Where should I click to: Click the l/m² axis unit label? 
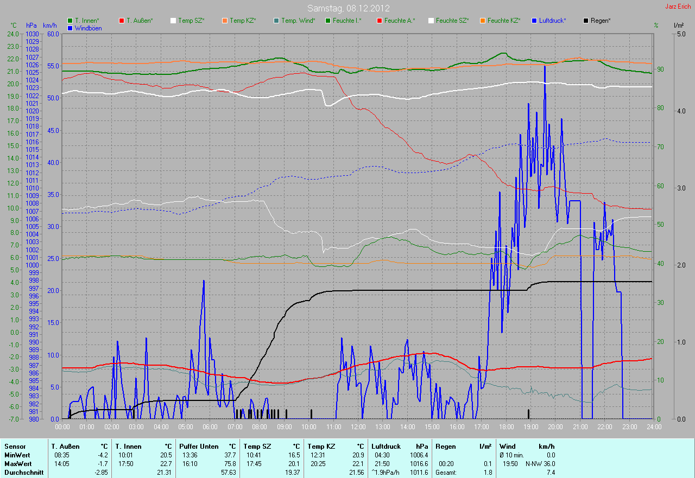pyautogui.click(x=679, y=26)
